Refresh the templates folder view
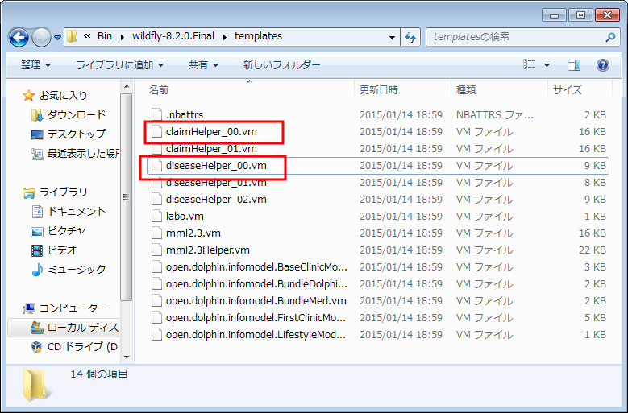Image resolution: width=628 pixels, height=413 pixels. 410,37
